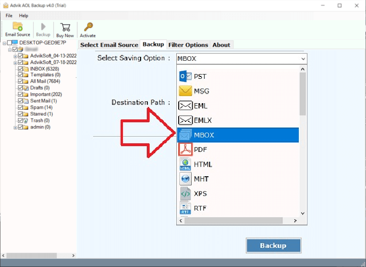Select the MHT globe icon
Screen dimensions: 366x267
tap(185, 179)
